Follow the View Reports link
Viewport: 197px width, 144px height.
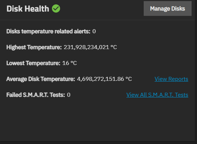[x=171, y=79]
